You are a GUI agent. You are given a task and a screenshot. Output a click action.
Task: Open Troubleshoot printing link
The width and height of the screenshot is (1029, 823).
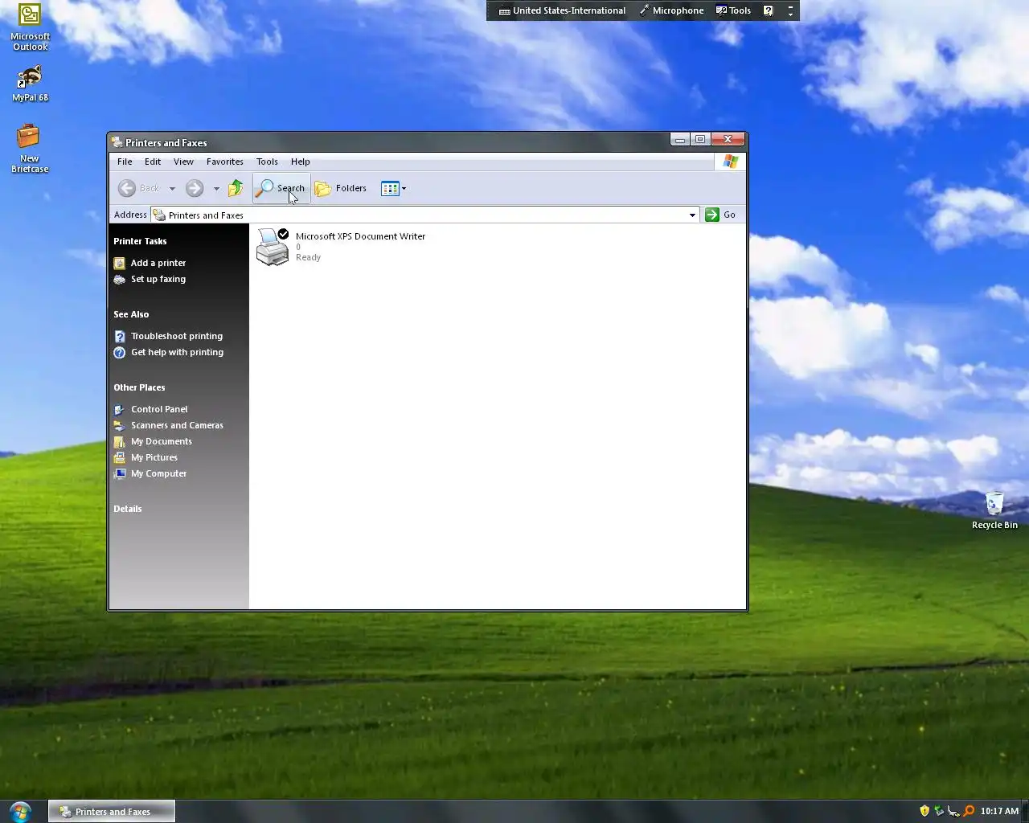point(177,336)
